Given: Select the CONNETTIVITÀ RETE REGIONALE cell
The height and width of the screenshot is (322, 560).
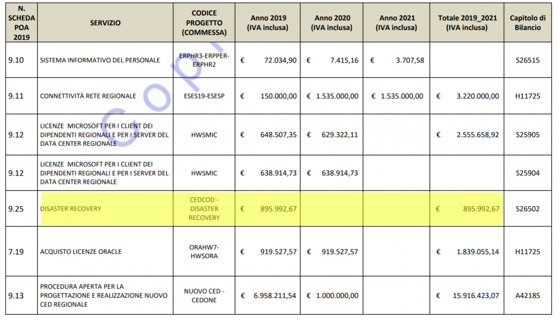Looking at the screenshot, I should [88, 96].
